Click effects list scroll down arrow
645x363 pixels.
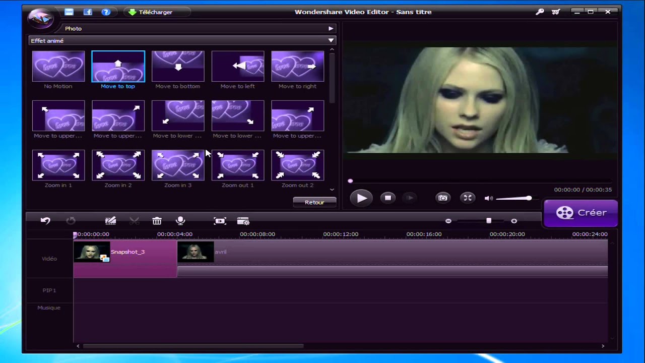332,190
